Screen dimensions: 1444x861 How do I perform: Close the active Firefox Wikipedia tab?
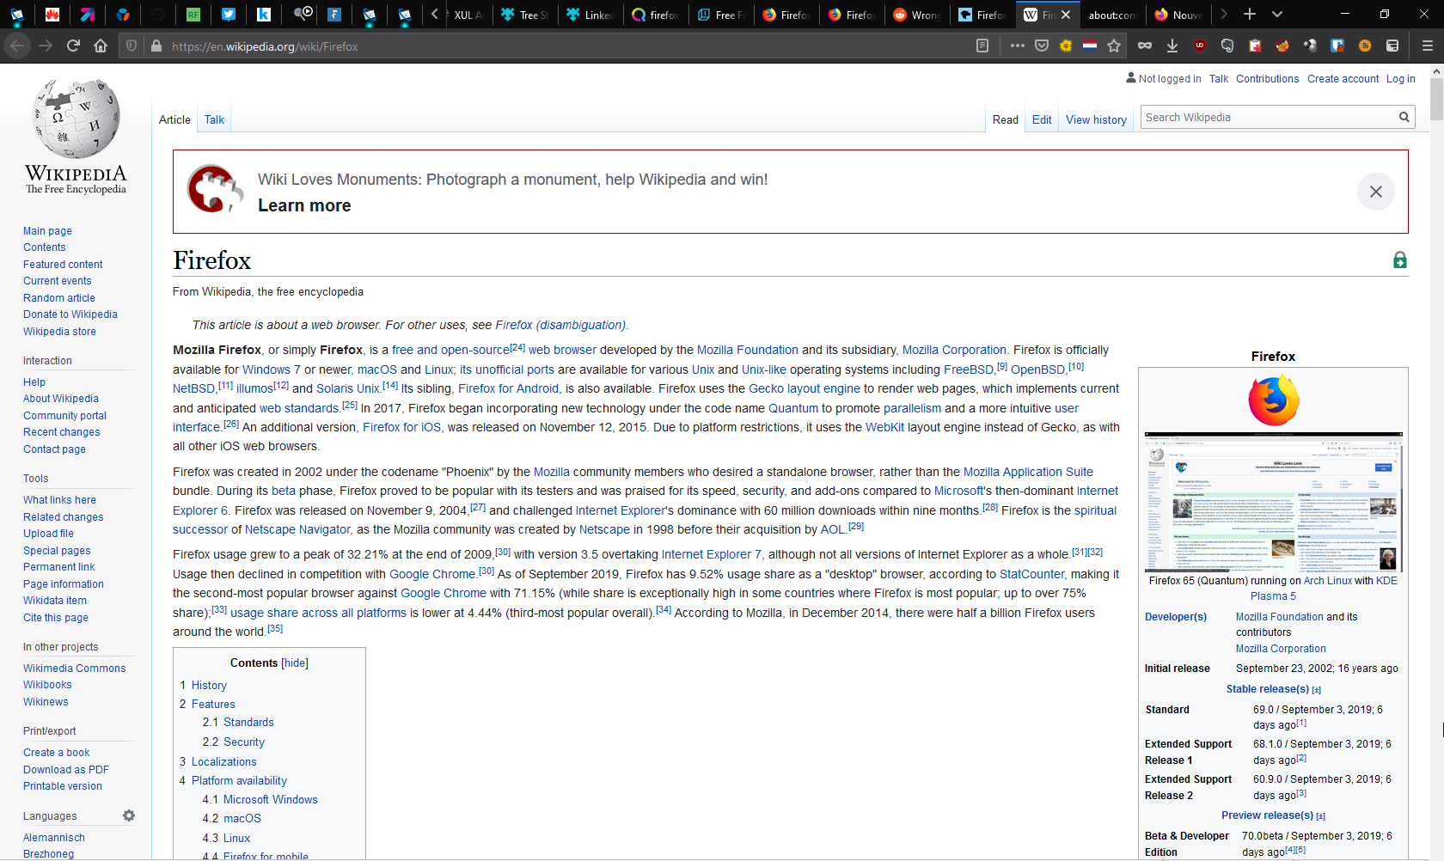[1066, 15]
